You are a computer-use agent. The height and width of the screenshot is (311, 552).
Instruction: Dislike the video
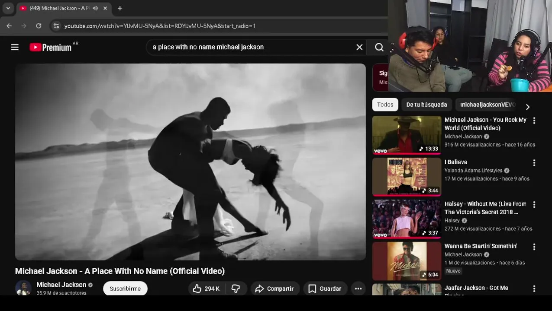236,289
